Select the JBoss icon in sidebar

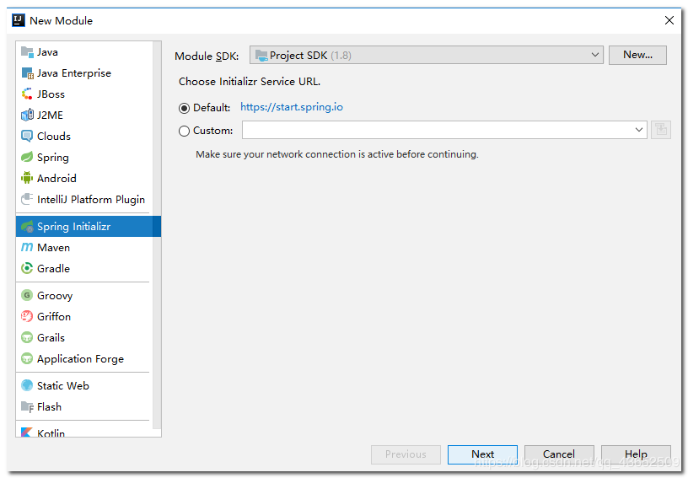(27, 94)
